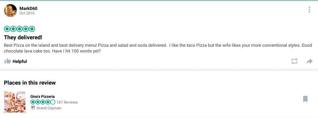318x118 pixels.
Task: Click the empty fifth bubble of Gino's rating
Action: click(x=53, y=102)
